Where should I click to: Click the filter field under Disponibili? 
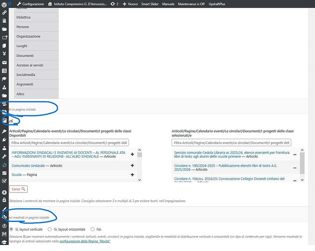(x=69, y=143)
